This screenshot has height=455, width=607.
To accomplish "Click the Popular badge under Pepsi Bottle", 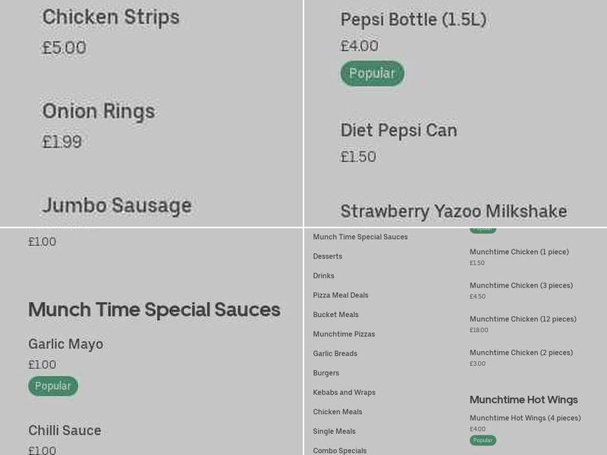I will point(372,74).
